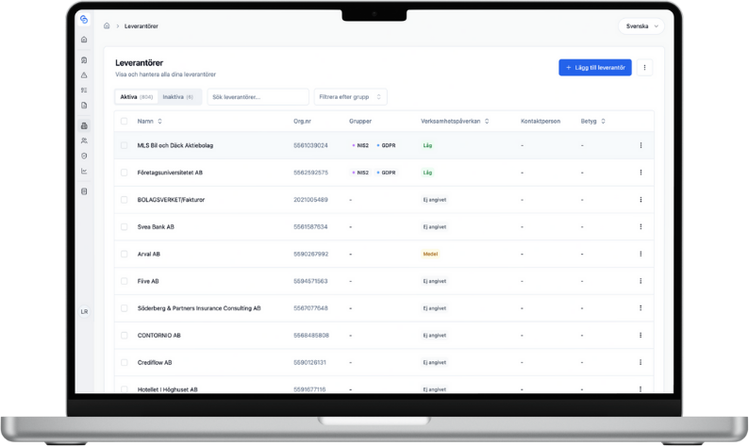Open row menu for Crediflow AB
Image resolution: width=749 pixels, height=446 pixels.
click(x=641, y=362)
